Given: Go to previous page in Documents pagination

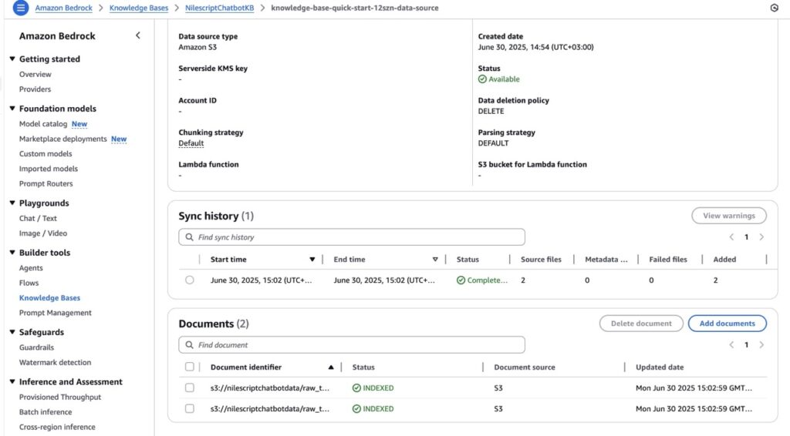Looking at the screenshot, I should 731,345.
